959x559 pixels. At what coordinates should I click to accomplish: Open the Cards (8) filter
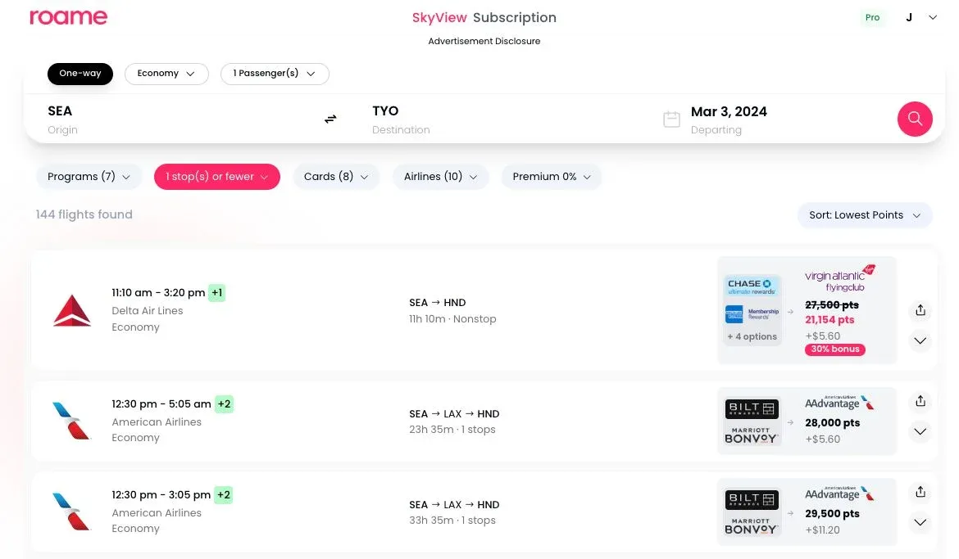coord(336,177)
